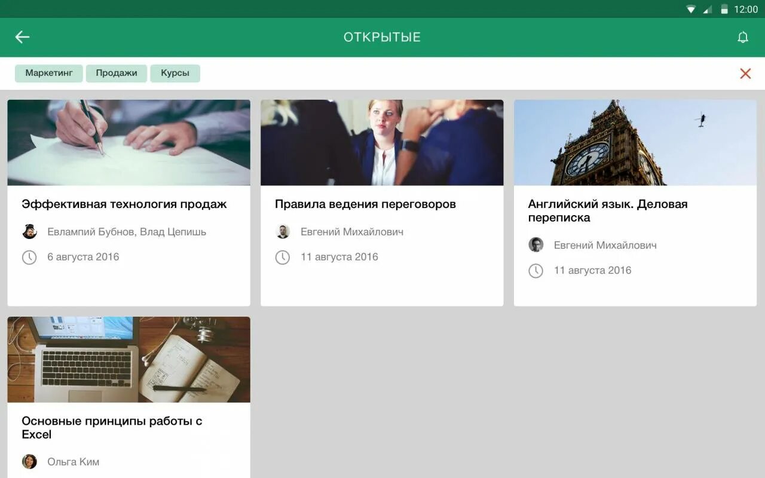765x478 pixels.
Task: Tap the battery status icon
Action: 724,9
